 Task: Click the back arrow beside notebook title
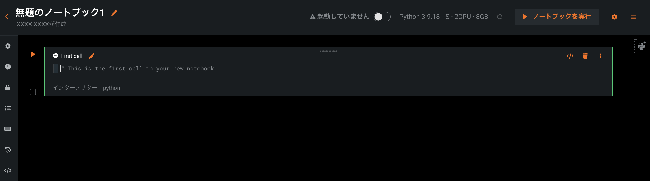click(x=7, y=17)
